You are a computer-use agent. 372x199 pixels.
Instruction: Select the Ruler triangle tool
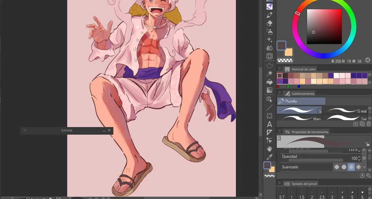point(269,132)
